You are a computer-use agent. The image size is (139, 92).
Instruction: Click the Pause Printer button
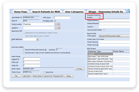[37, 76]
